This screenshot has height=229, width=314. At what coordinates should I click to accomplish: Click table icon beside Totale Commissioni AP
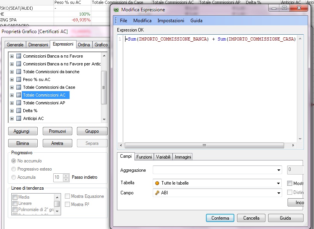(x=18, y=103)
